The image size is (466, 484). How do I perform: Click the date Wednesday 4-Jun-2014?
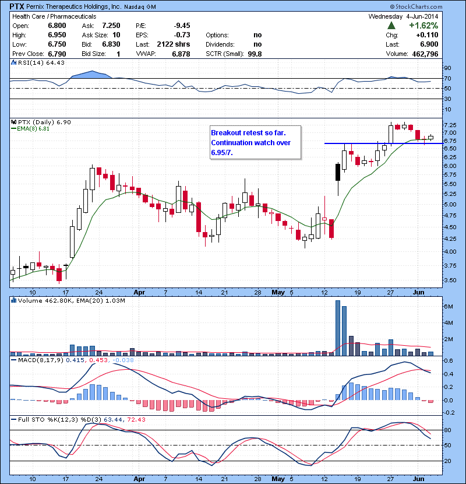point(403,16)
